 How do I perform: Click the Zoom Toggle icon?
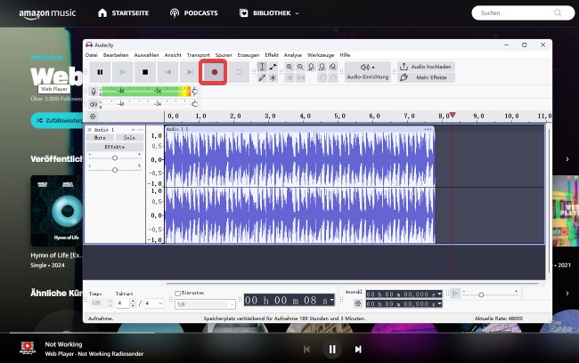coord(333,67)
